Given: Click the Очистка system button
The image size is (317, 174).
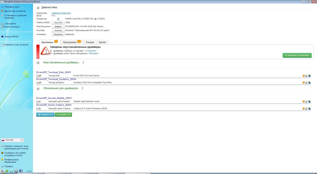Looking at the screenshot, I should pos(58,31).
